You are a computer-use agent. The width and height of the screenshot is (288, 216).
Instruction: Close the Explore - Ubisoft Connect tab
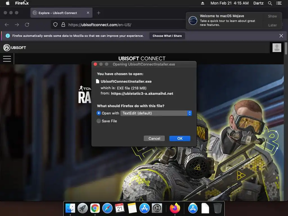pyautogui.click(x=88, y=13)
